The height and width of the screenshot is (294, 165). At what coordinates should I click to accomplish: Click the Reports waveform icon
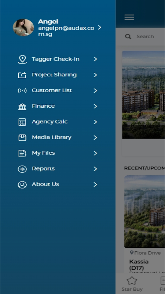point(22,169)
